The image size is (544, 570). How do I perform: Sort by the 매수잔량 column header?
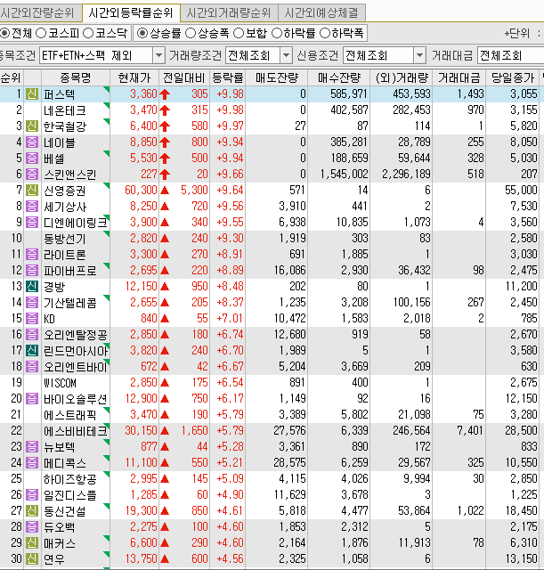pyautogui.click(x=338, y=77)
